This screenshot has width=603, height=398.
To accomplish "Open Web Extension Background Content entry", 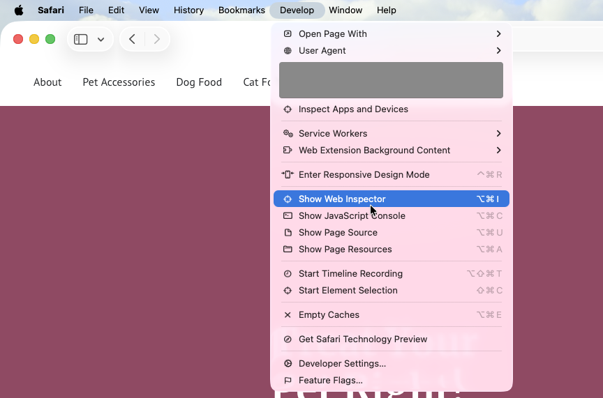I will tap(392, 151).
